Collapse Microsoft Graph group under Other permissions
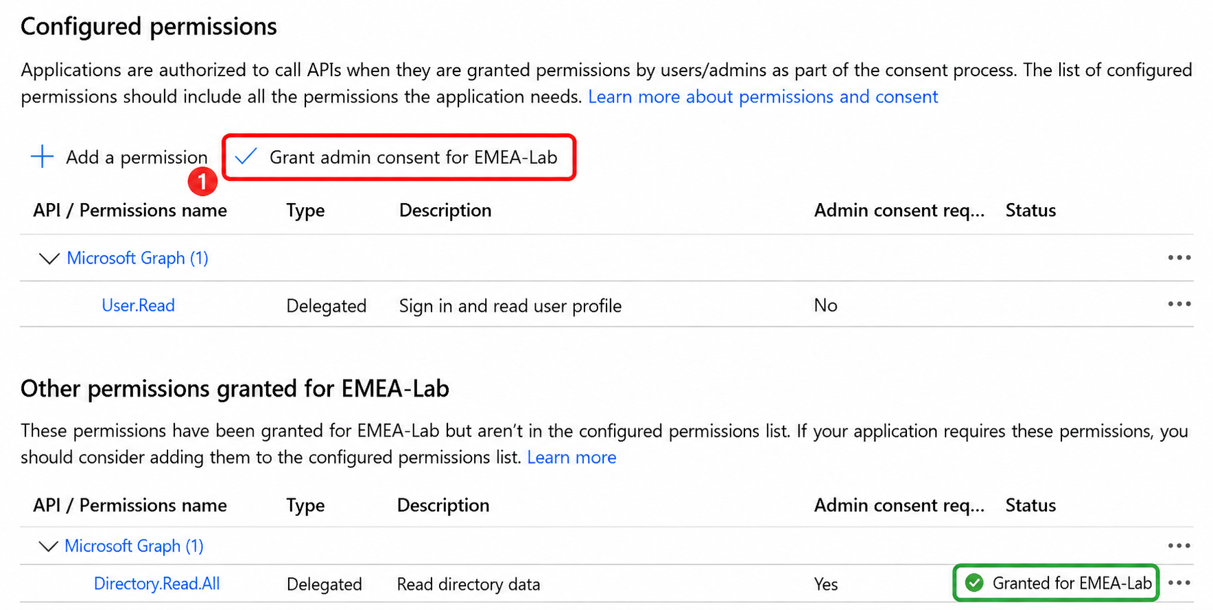The height and width of the screenshot is (610, 1213). click(47, 546)
